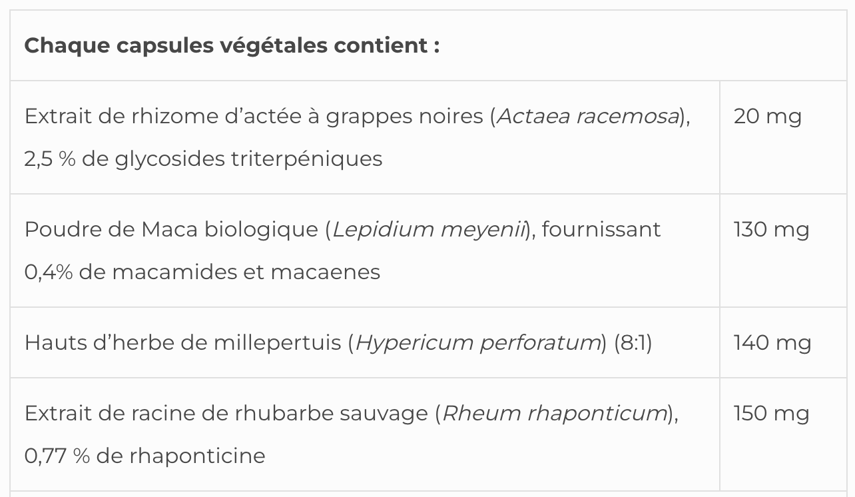This screenshot has height=497, width=855.
Task: Click the words 'grappes noires'
Action: tap(406, 117)
